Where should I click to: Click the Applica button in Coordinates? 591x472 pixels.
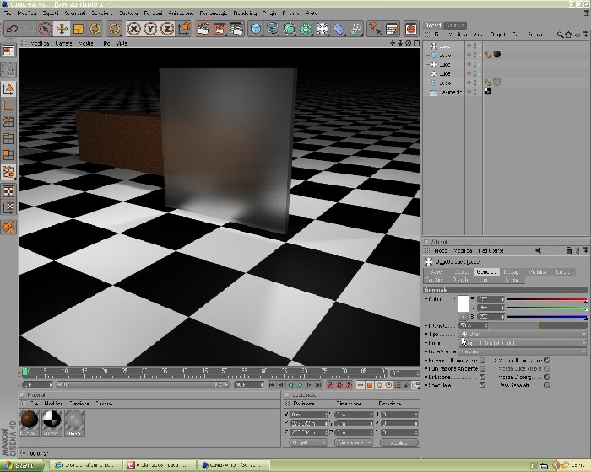tap(399, 442)
